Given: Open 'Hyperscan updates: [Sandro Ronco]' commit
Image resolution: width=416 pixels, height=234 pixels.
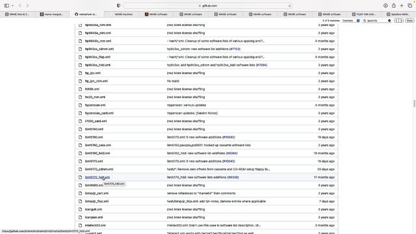Looking at the screenshot, I should (x=192, y=113).
